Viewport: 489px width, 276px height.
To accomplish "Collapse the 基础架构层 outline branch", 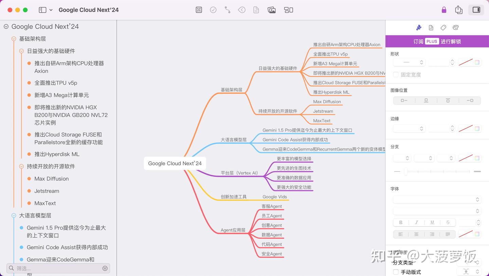I will point(13,39).
